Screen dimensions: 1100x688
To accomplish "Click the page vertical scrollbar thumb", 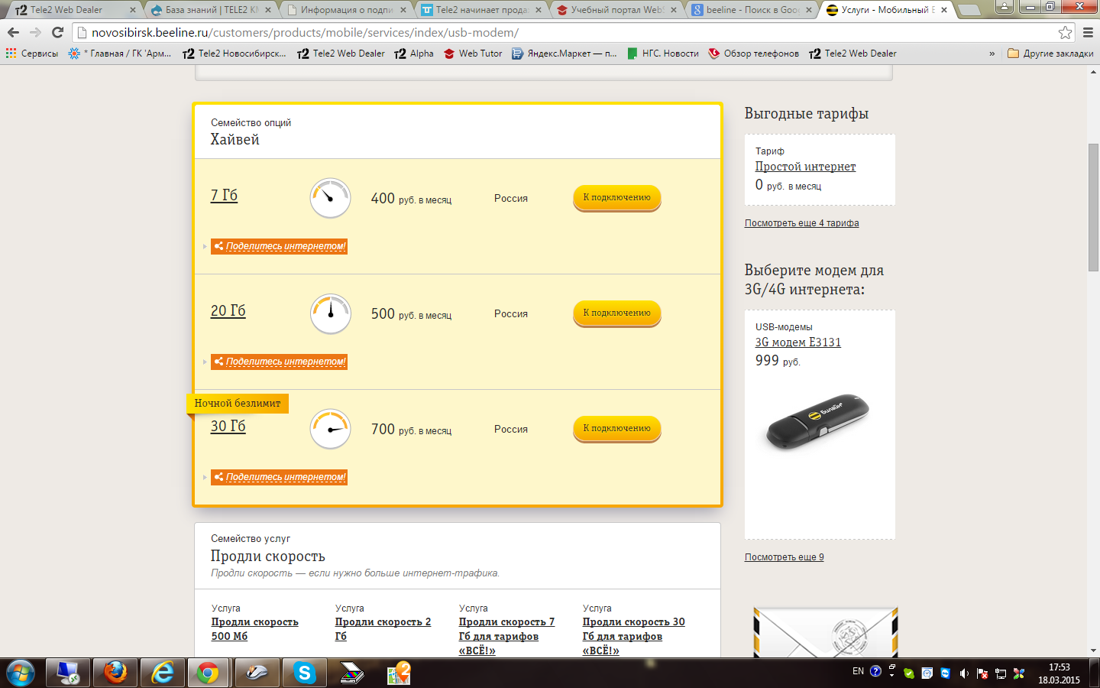I will [x=1093, y=206].
